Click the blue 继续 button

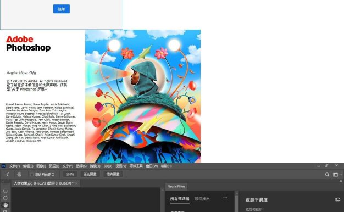pyautogui.click(x=62, y=9)
